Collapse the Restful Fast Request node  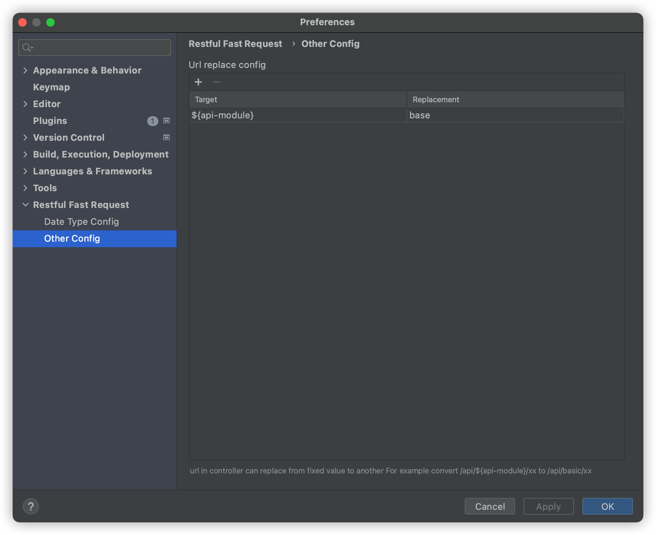coord(25,205)
